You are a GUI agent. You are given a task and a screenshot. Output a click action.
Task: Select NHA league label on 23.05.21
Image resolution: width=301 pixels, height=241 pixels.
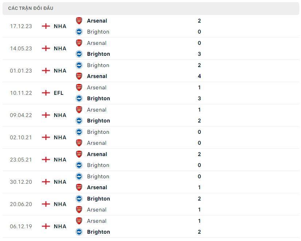60,160
